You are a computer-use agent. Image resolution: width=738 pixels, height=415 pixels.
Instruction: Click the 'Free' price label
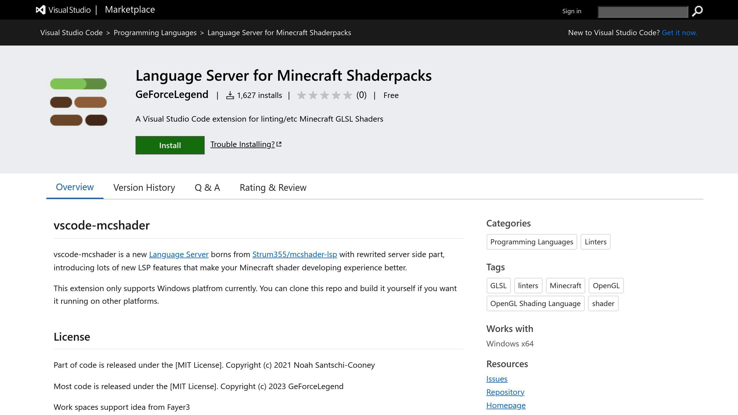pyautogui.click(x=391, y=95)
